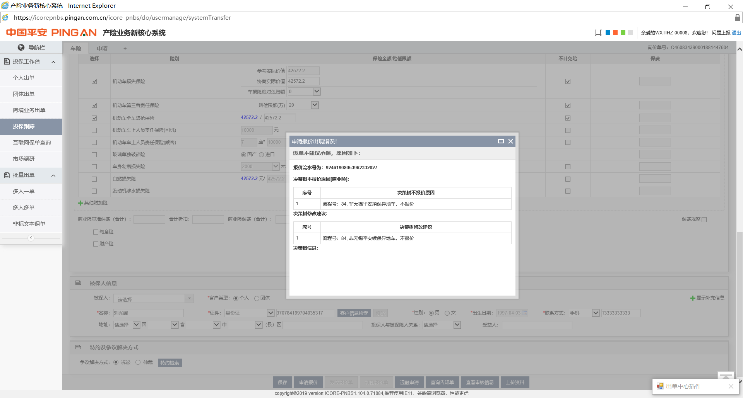Close the 出单中心插件 notification
The width and height of the screenshot is (743, 398).
click(731, 386)
